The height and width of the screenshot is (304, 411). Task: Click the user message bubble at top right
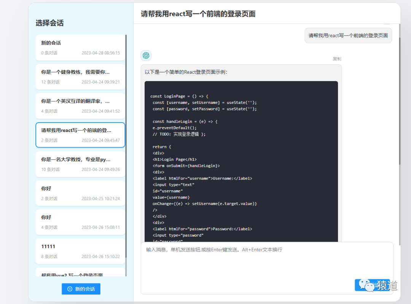(348, 35)
